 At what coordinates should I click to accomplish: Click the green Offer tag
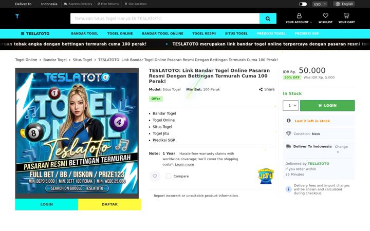[156, 99]
